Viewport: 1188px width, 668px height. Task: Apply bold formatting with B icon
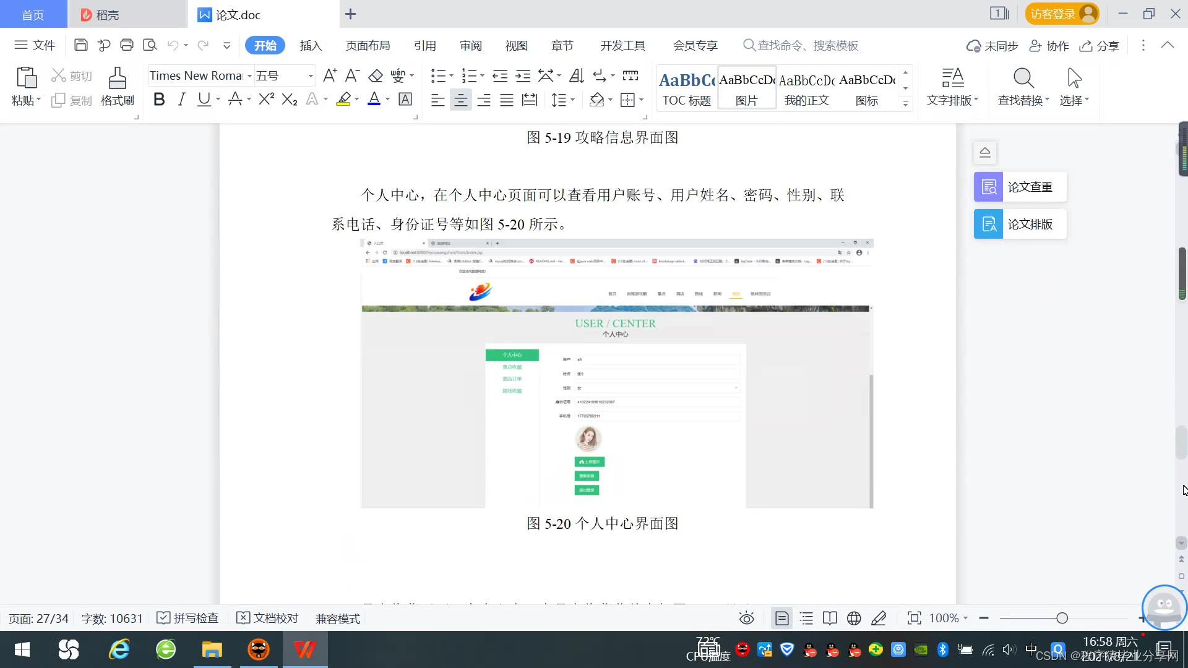159,100
